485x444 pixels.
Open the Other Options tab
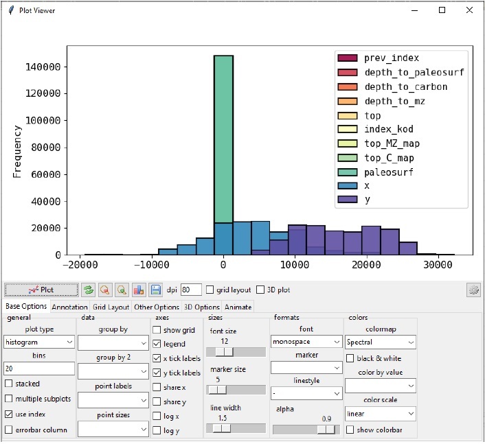click(x=157, y=307)
